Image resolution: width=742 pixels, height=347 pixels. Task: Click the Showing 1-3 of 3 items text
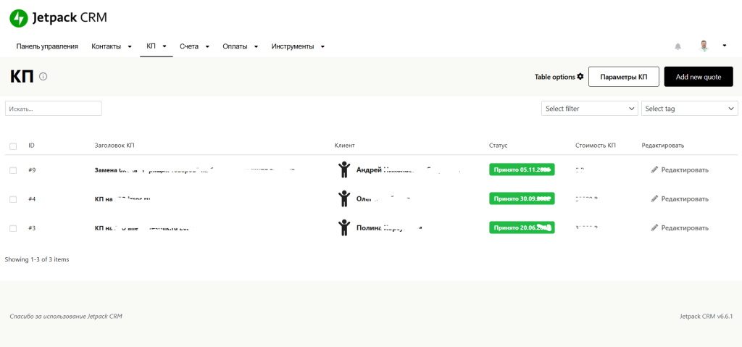[x=37, y=259]
